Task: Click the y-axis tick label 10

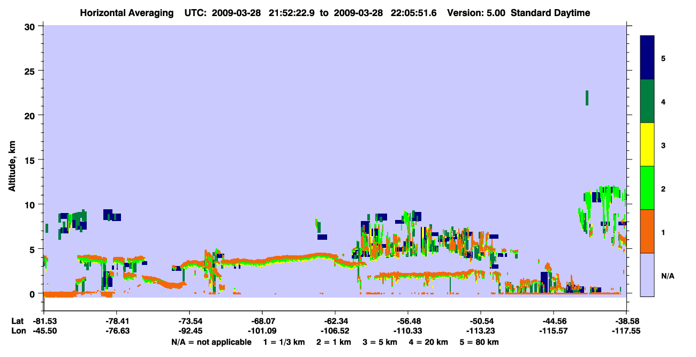Action: point(31,204)
